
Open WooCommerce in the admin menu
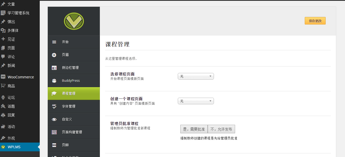click(21, 77)
